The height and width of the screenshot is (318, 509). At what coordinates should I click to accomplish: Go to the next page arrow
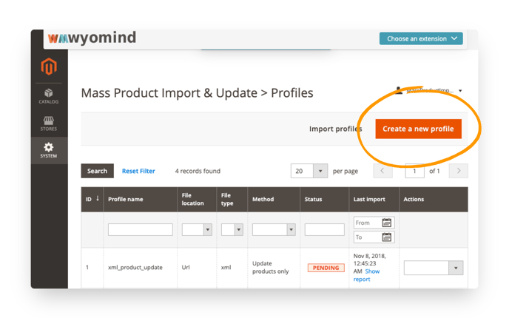point(459,171)
